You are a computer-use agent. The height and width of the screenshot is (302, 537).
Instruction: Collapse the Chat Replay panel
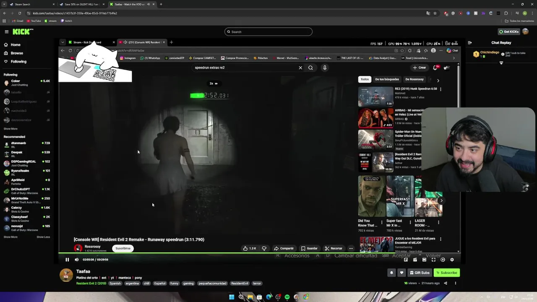point(469,42)
